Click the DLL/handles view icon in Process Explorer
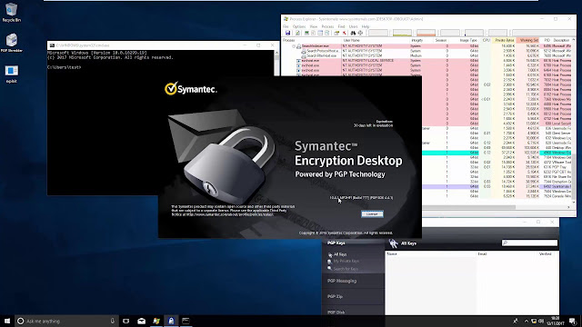This screenshot has height=327, width=582. 327,33
